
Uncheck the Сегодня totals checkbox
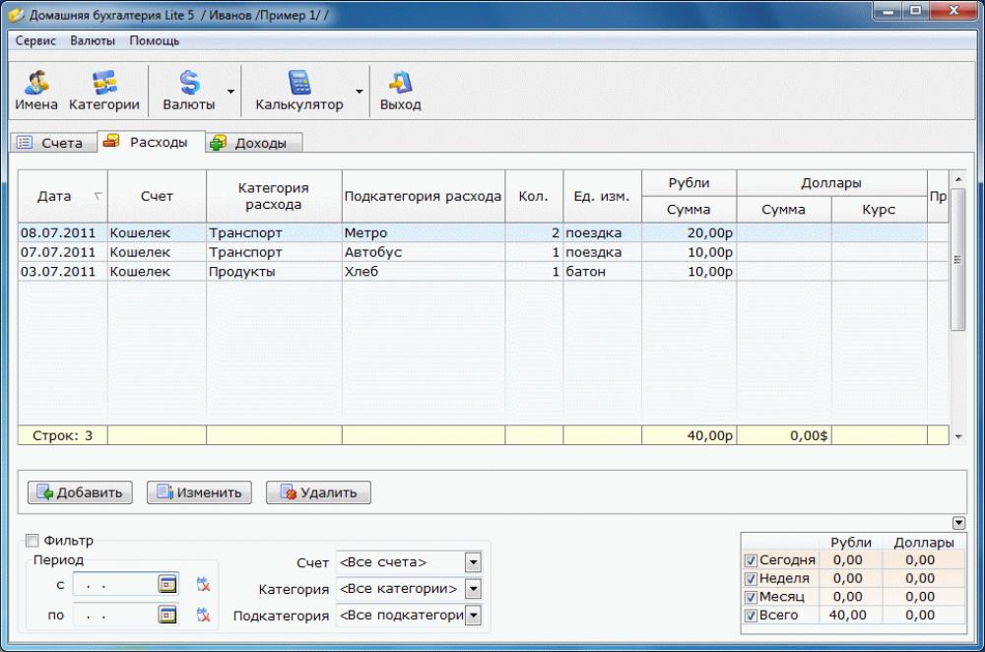point(751,558)
